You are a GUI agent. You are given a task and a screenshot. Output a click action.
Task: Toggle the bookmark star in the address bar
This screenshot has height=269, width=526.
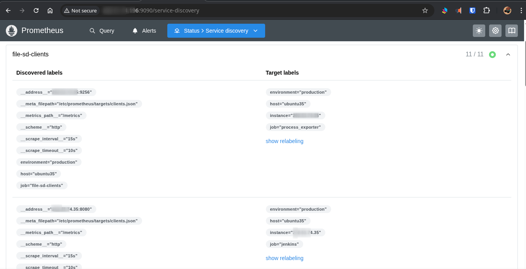425,10
